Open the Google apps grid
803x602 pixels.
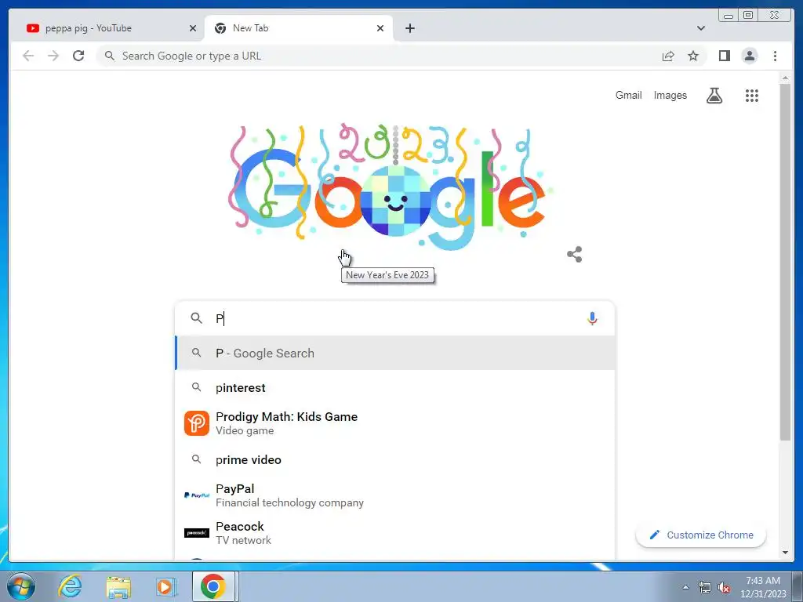click(752, 95)
